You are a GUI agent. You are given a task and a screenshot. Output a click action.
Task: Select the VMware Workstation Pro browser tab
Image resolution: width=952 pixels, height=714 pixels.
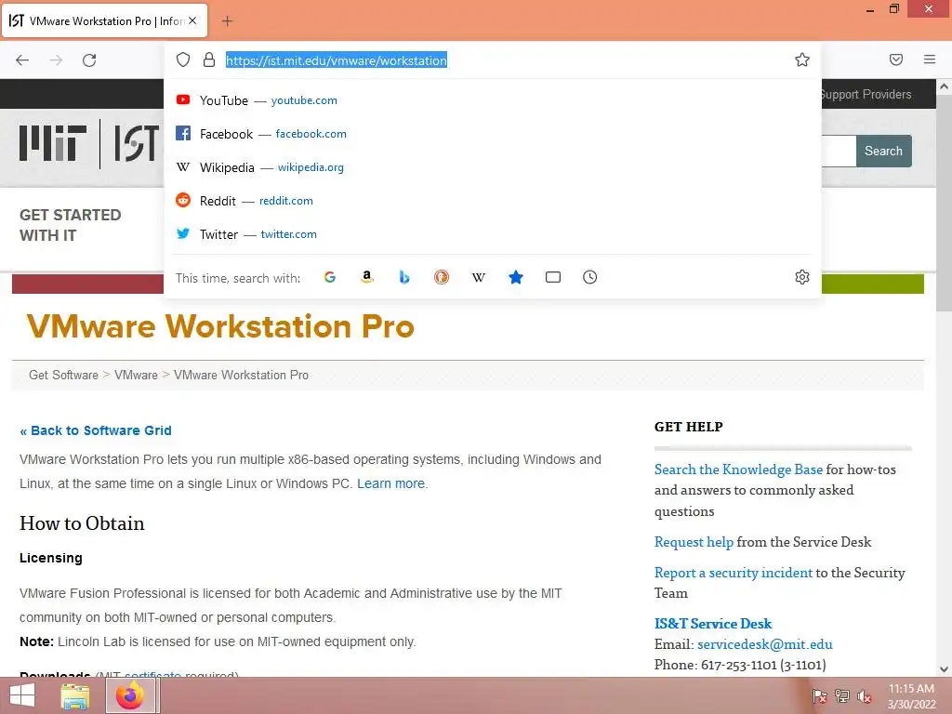tap(104, 20)
